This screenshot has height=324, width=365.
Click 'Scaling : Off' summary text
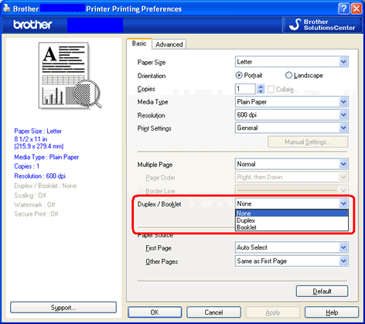[x=30, y=196]
